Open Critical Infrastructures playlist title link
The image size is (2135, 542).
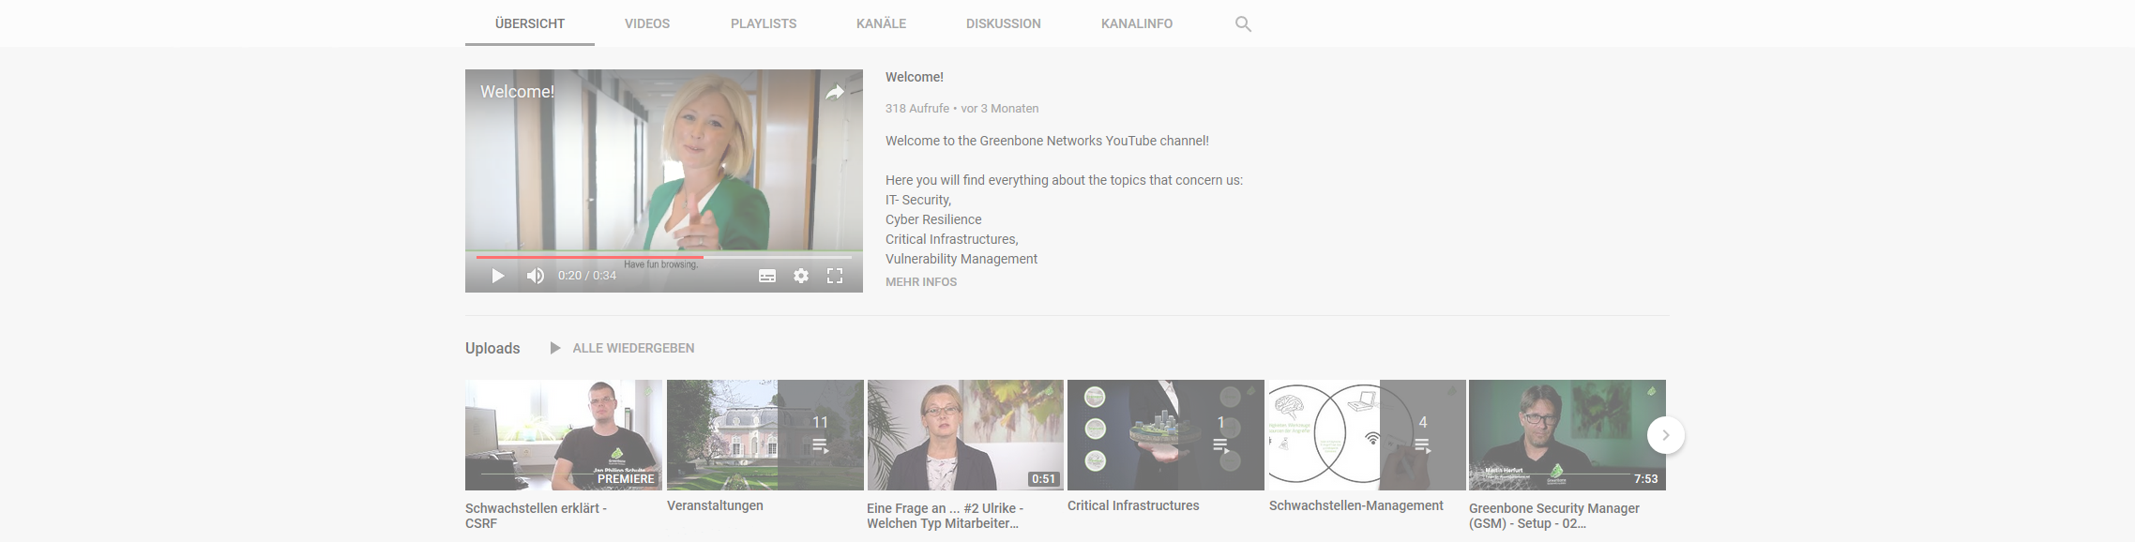pyautogui.click(x=1132, y=505)
